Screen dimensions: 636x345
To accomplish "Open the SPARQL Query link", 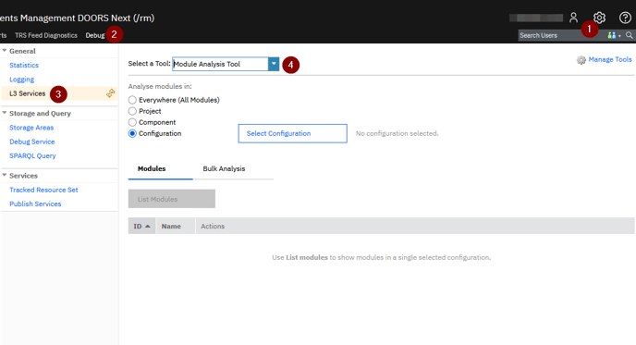I will pyautogui.click(x=32, y=156).
